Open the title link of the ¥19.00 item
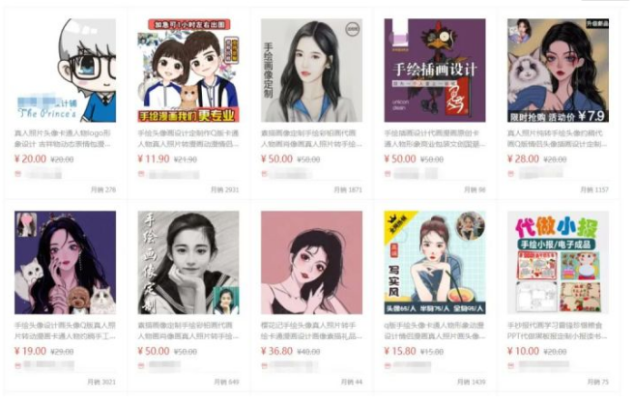Viewport: 634px width, 403px height. click(x=65, y=331)
